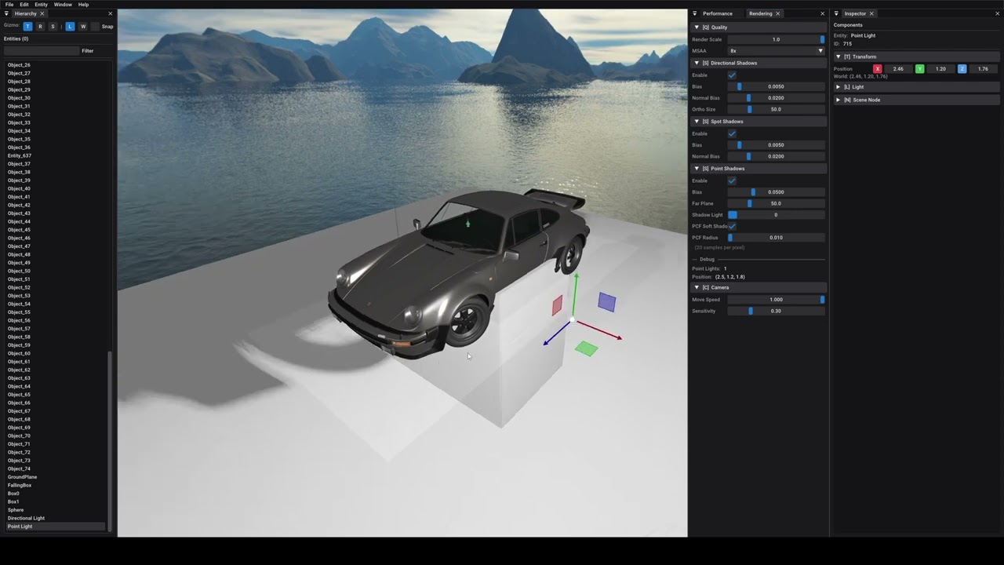Adjust the Shadow Light slider
The width and height of the screenshot is (1004, 565).
tap(777, 215)
